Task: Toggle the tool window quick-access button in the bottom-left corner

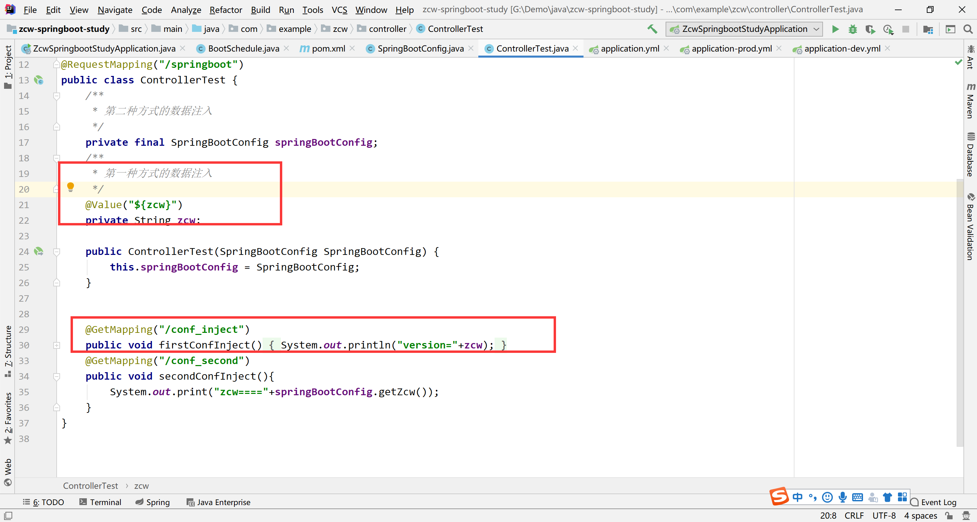Action: pos(8,516)
